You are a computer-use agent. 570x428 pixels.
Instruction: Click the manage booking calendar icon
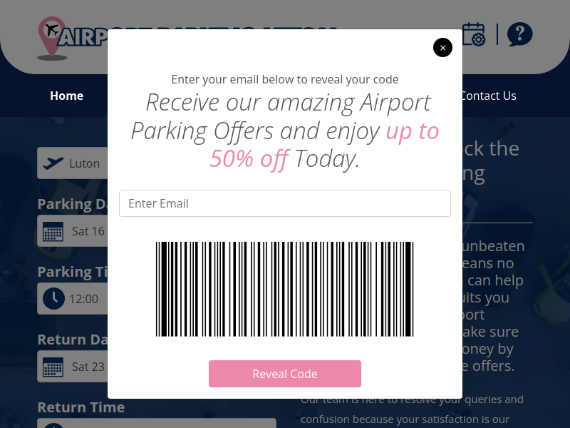coord(474,34)
